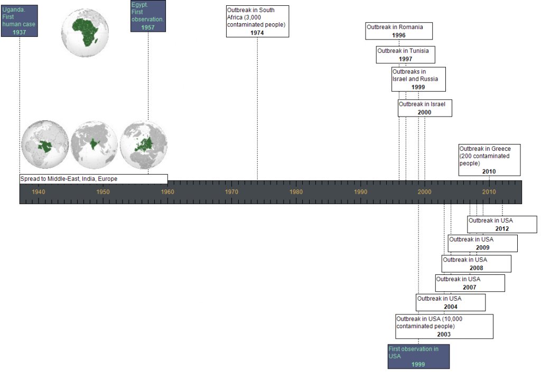This screenshot has height=383, width=541.
Task: Open the South Africa 1974 outbreak event
Action: [257, 21]
